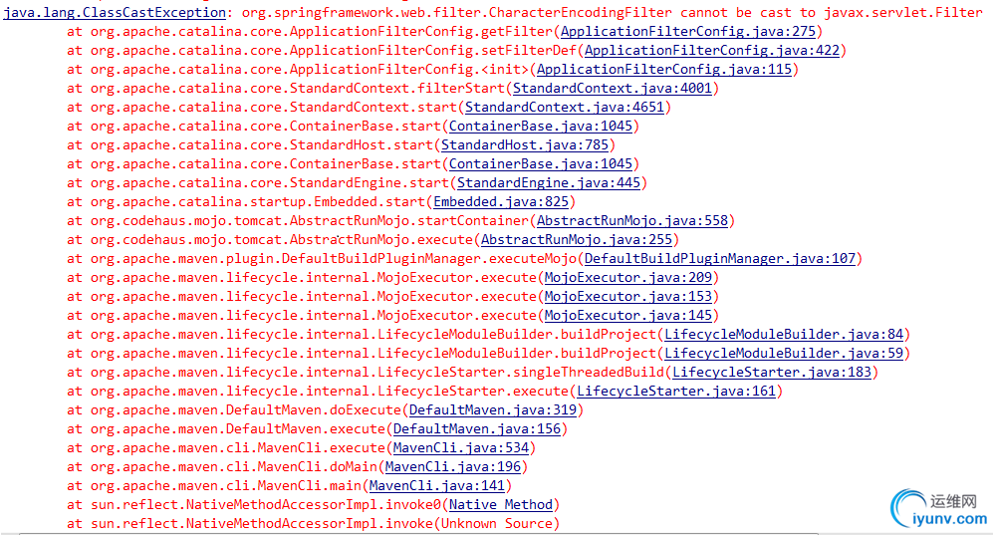Click MojoExecutor.java:209 link
This screenshot has height=535, width=993.
[x=628, y=278]
